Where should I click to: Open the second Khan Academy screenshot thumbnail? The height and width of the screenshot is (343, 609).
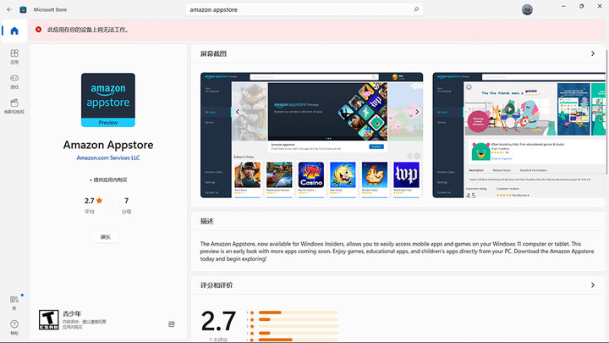tap(518, 135)
